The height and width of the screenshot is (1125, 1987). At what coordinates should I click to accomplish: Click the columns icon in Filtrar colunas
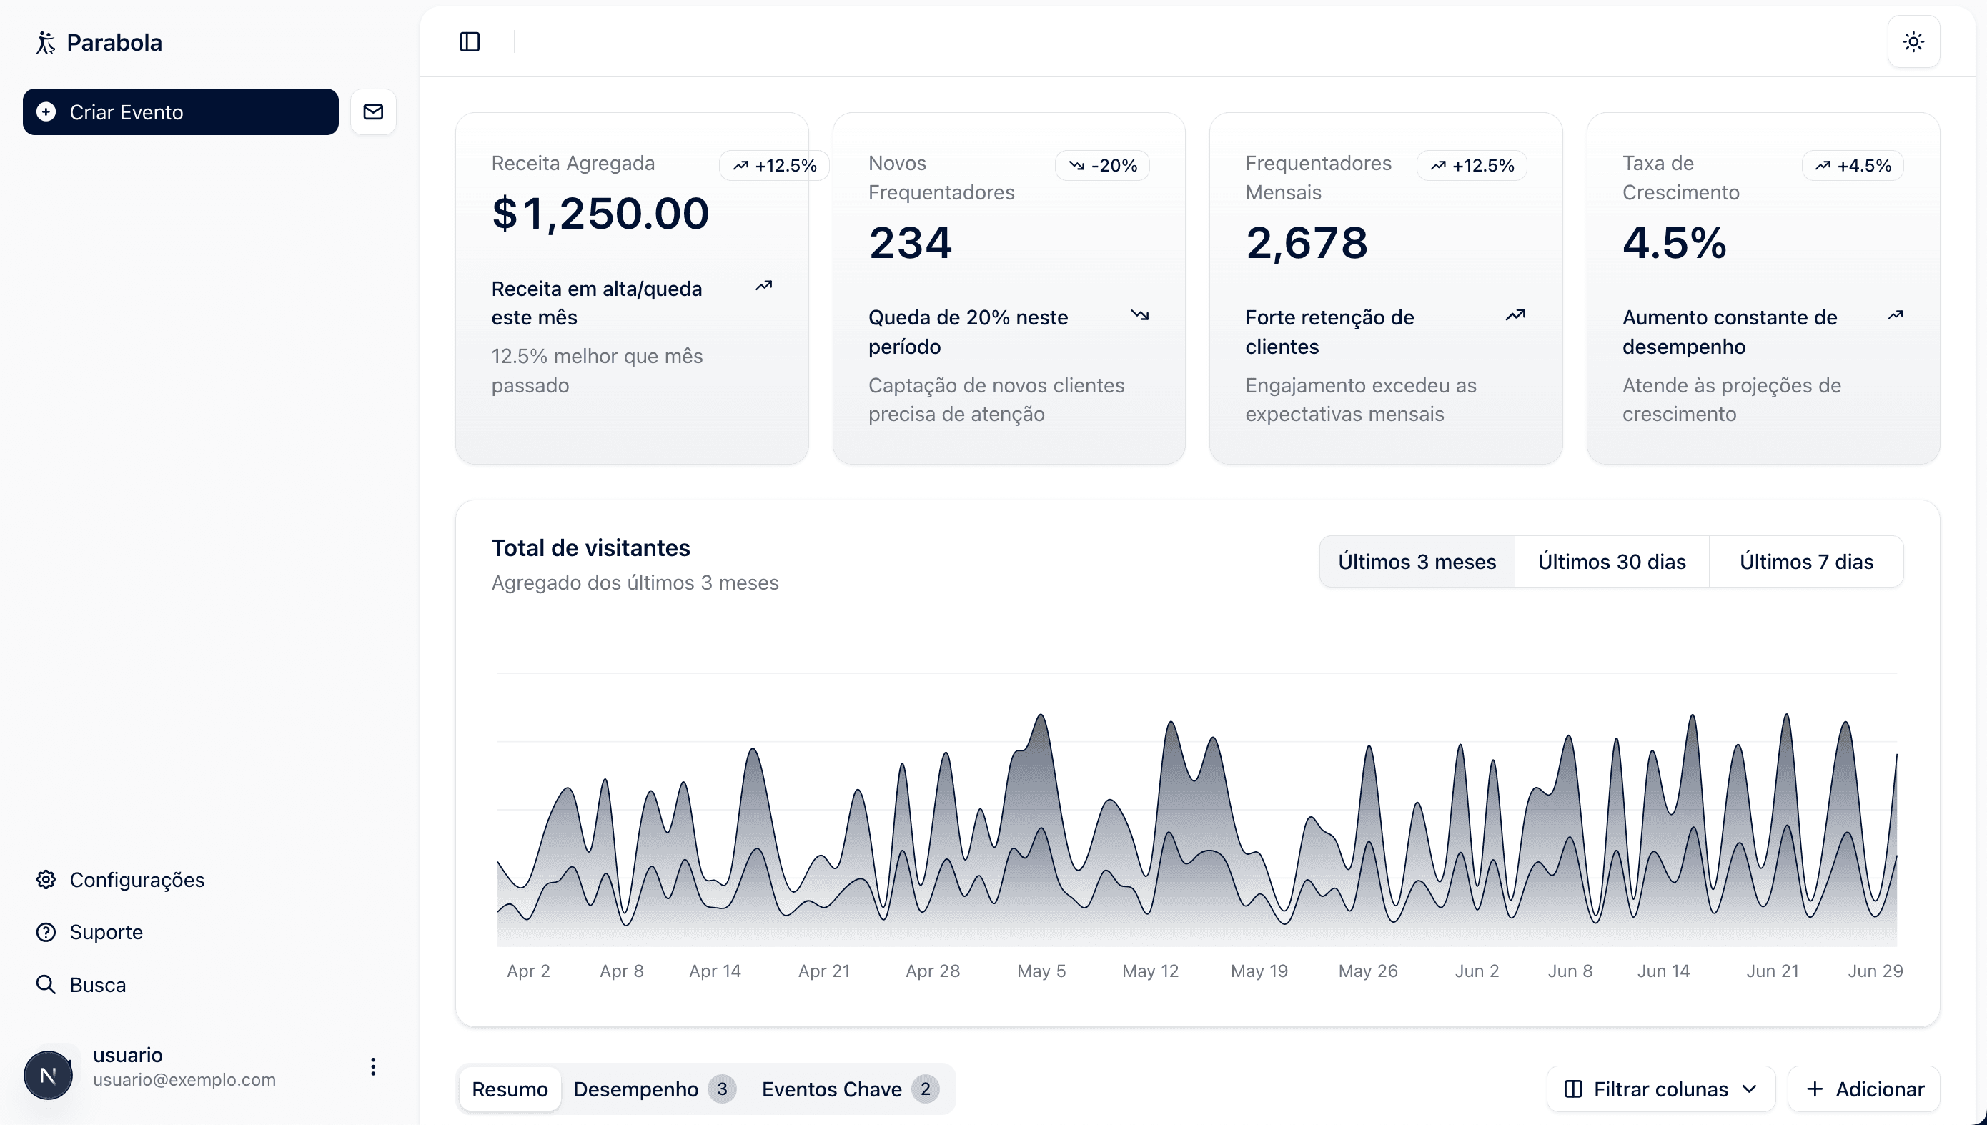click(1573, 1089)
